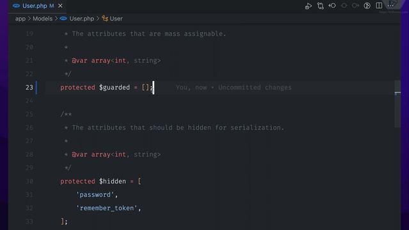Click the User class breadcrumb
Viewport: 409px width, 230px height.
116,19
